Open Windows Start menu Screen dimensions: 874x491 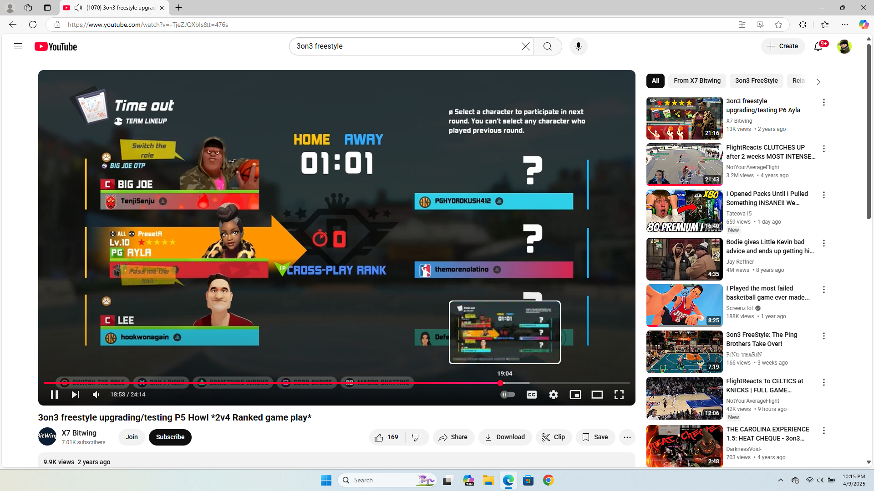[x=326, y=480]
